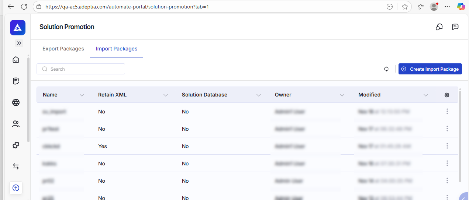The image size is (469, 200).
Task: Open the puzzle piece plugins icon
Action: tap(16, 145)
